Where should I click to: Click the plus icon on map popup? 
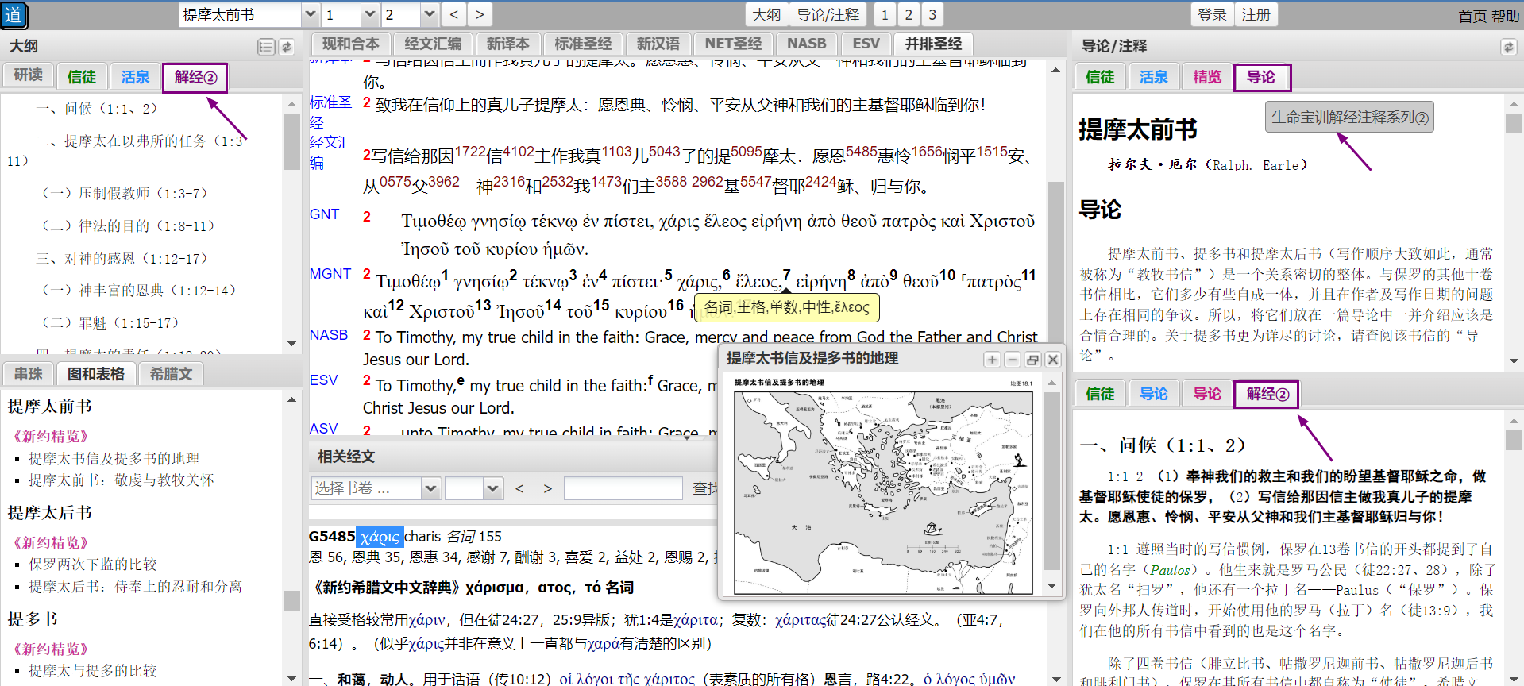[992, 360]
